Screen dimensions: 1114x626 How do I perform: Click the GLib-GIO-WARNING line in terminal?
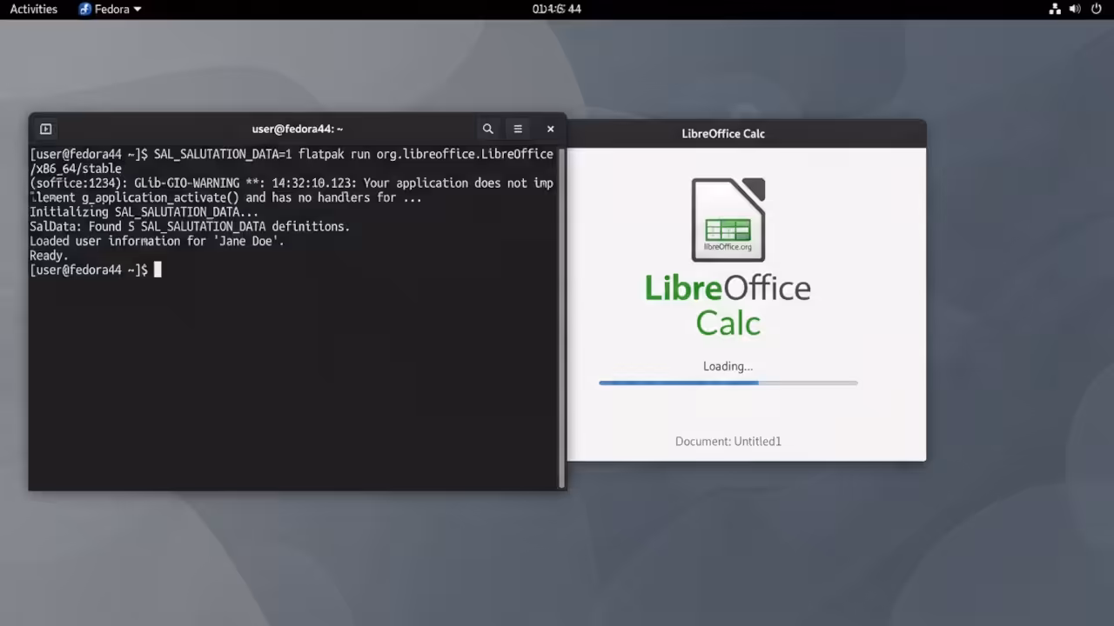(292, 190)
